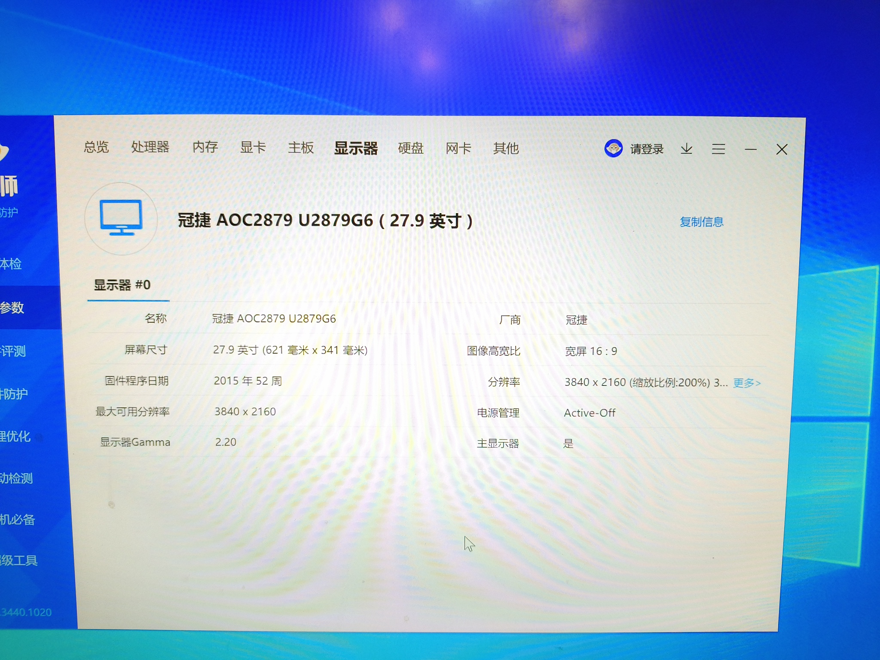Click the 图像高宽比 label
This screenshot has width=880, height=660.
(494, 351)
